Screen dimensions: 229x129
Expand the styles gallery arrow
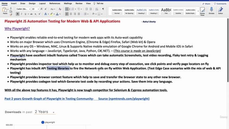[x=198, y=11]
